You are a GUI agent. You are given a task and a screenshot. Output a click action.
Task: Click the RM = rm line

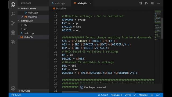click(67, 55)
